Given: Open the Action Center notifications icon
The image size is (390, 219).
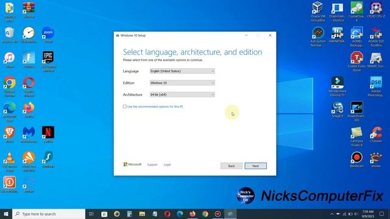Looking at the screenshot, I should pyautogui.click(x=382, y=214).
